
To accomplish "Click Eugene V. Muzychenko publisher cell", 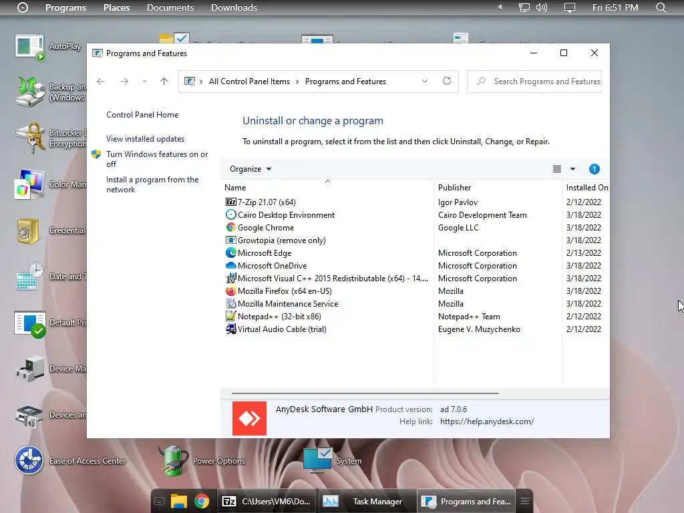I will (479, 329).
